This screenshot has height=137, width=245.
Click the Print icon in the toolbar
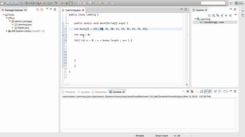(x=16, y=3)
